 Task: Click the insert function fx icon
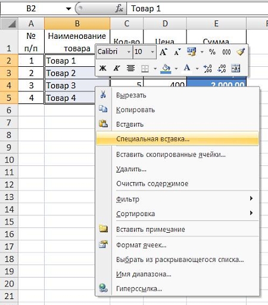(x=119, y=8)
